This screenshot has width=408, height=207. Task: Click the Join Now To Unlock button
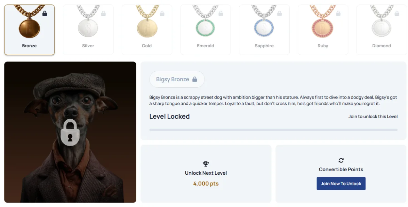click(x=341, y=184)
